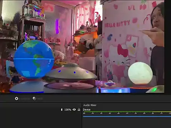171x128 pixels.
Task: Click the Device audio source label
Action: [x=87, y=110]
